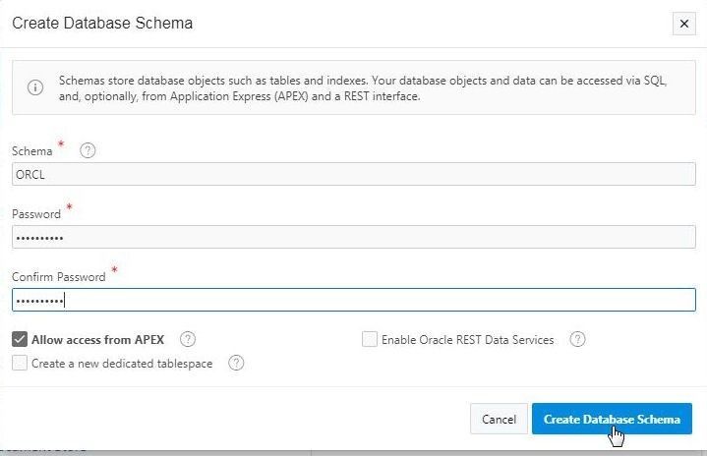707x456 pixels.
Task: Open help for Oracle REST Data Services
Action: (x=577, y=339)
